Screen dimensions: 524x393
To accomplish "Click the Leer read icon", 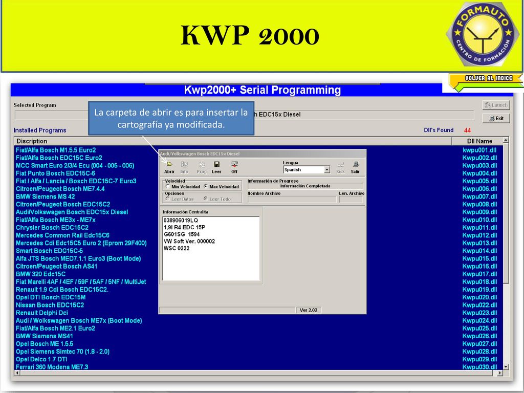I will [216, 164].
